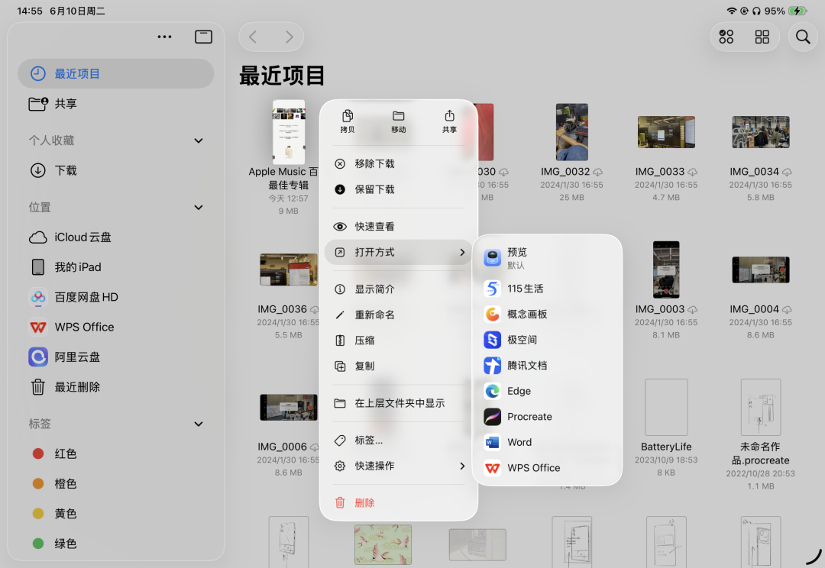Open 最近项目 in the sidebar
Screen dimensions: 825x568
point(116,73)
